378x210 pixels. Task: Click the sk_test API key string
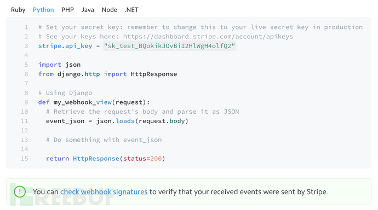click(x=169, y=46)
